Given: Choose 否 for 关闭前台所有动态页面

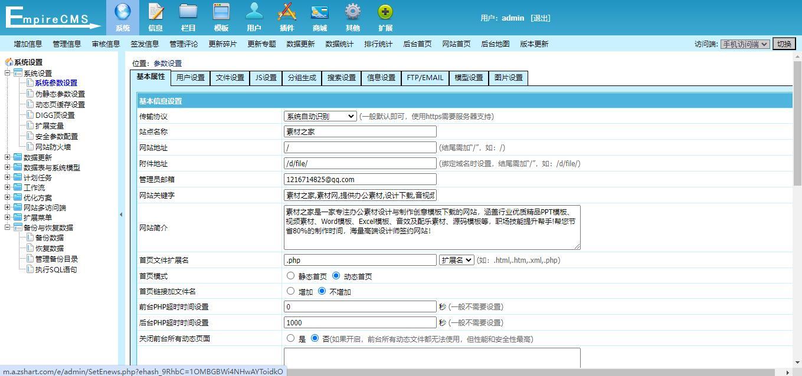Looking at the screenshot, I should click(x=315, y=338).
